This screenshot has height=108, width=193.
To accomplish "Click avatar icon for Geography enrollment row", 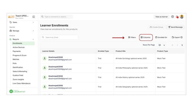I will point(45,87).
